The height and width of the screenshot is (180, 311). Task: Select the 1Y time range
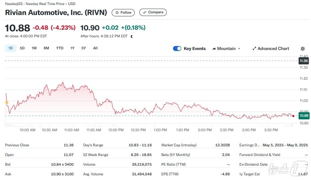(72, 48)
